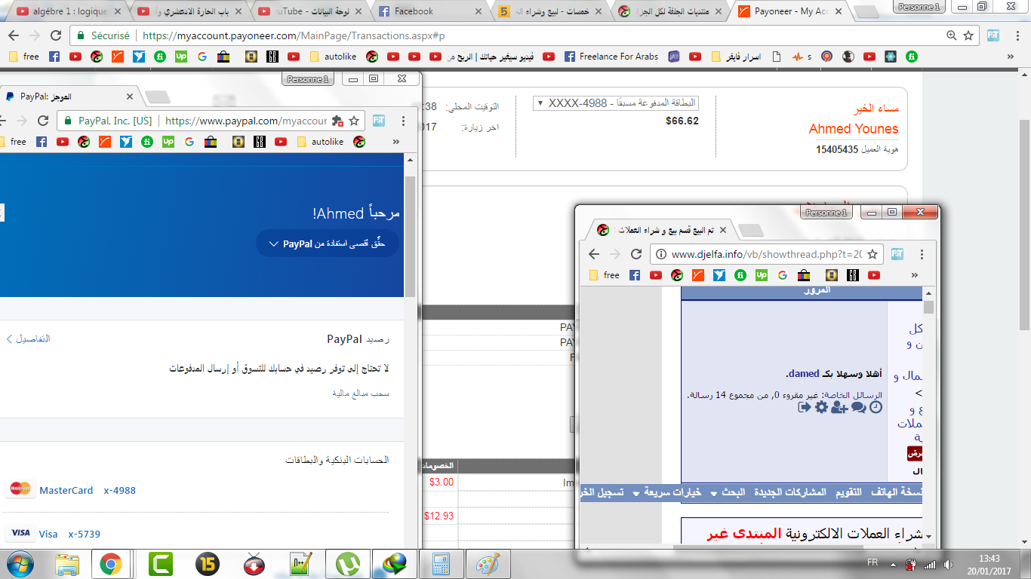Image resolution: width=1031 pixels, height=579 pixels.
Task: Open the Google bookmark in the main window bookmarks bar
Action: click(202, 57)
